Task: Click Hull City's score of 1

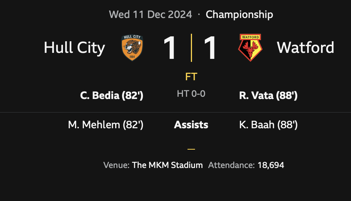Action: [x=170, y=48]
